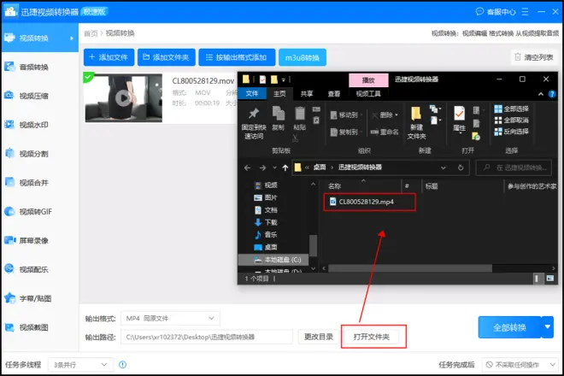Click the Explorer horizontal scrollbar
564x376 pixels.
(x=410, y=268)
